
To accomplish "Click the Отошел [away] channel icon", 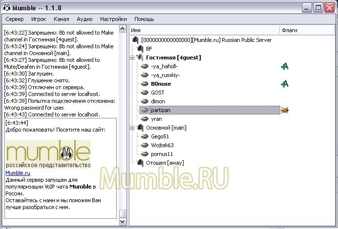I will click(x=141, y=163).
